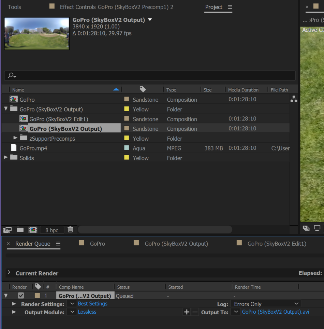Click the Sandstone label swatch for GoPro composition
This screenshot has width=324, height=329.
pos(127,99)
